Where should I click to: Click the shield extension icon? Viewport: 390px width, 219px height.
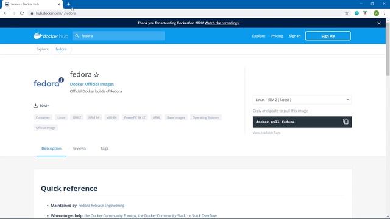(x=365, y=13)
